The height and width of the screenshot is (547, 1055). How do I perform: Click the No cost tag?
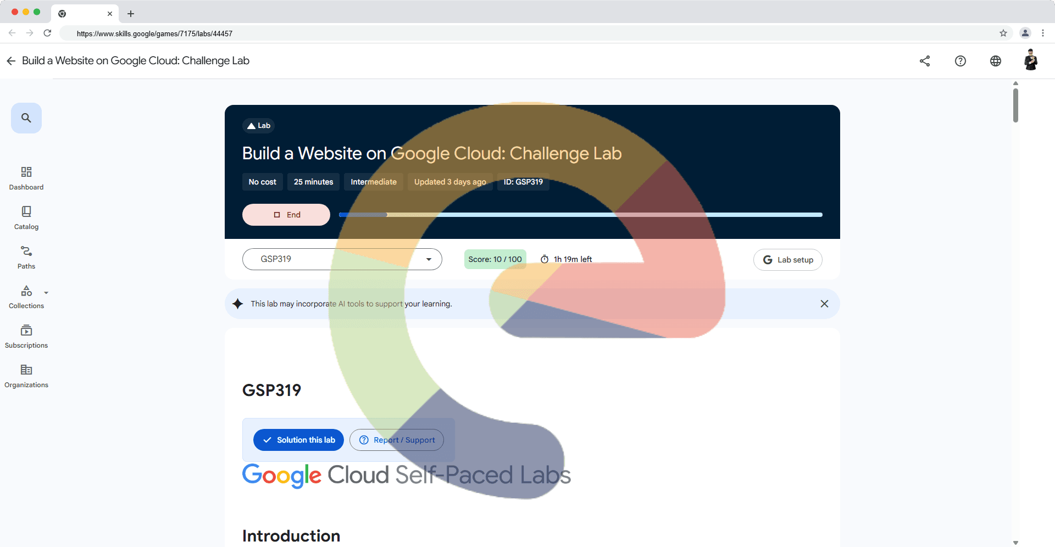[263, 182]
